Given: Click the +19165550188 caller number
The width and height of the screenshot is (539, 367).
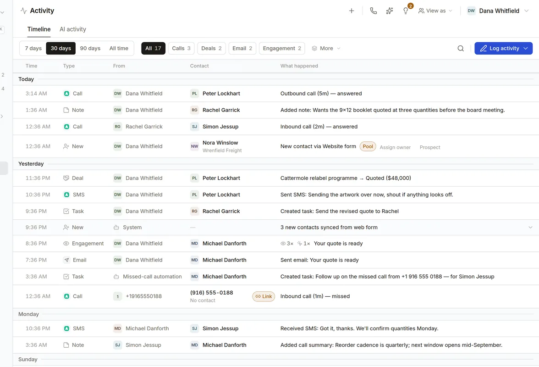Looking at the screenshot, I should [x=143, y=296].
